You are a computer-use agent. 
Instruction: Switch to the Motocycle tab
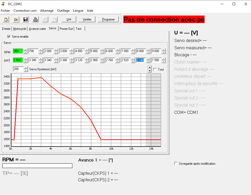click(x=19, y=29)
